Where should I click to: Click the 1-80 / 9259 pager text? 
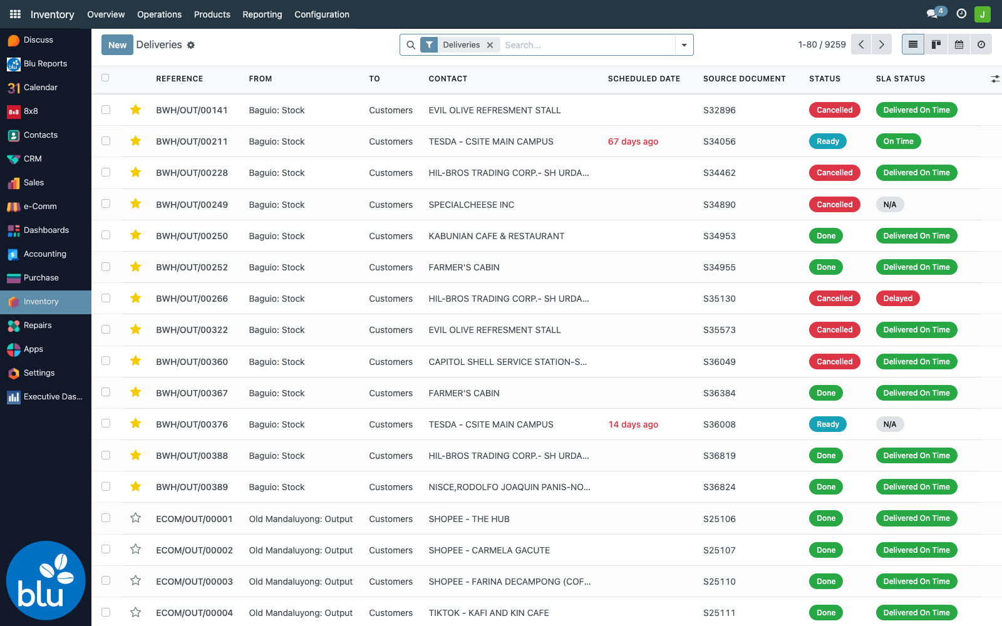tap(822, 44)
